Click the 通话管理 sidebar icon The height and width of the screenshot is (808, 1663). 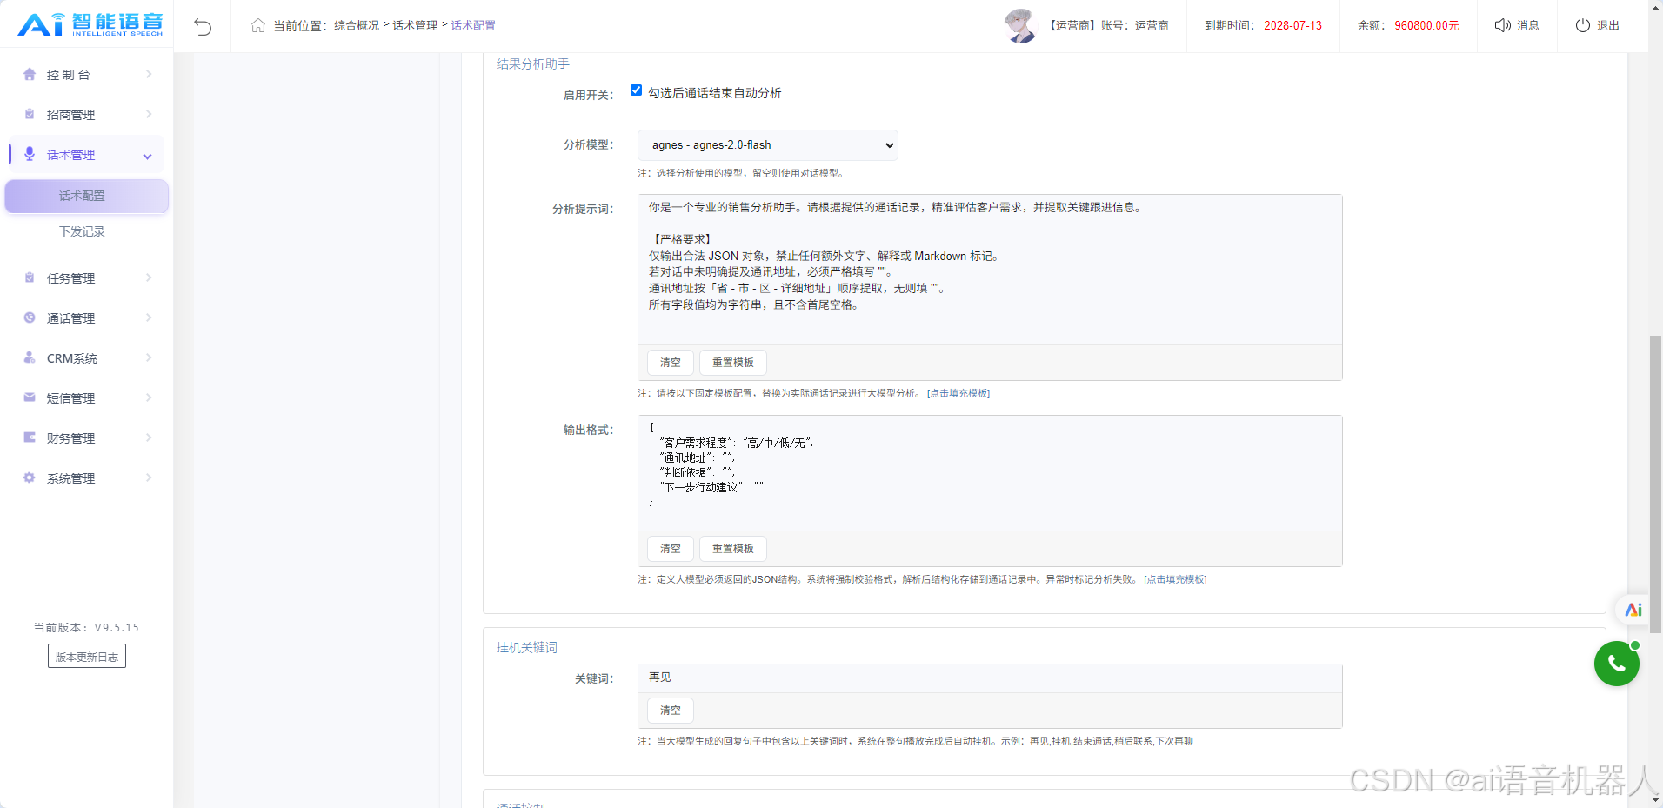pos(30,317)
